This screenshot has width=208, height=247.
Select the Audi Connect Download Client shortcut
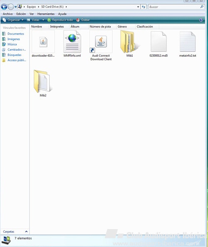pos(101,42)
